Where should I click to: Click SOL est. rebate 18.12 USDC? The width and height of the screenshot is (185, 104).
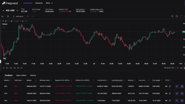pyautogui.click(x=157, y=100)
